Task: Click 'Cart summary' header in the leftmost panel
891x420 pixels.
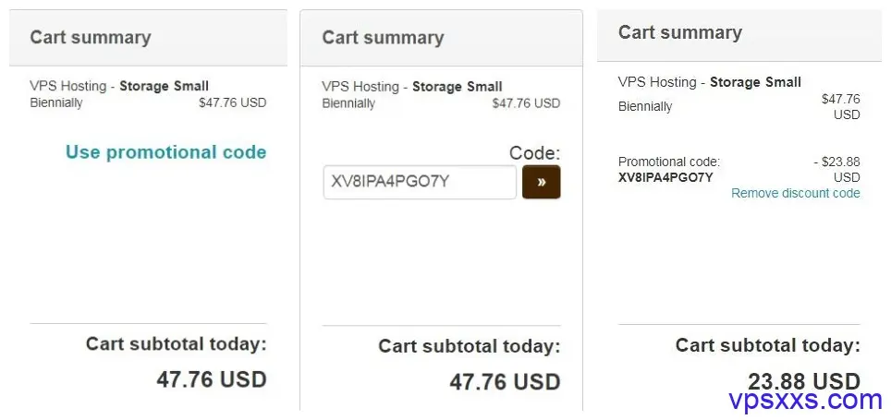Action: point(91,37)
